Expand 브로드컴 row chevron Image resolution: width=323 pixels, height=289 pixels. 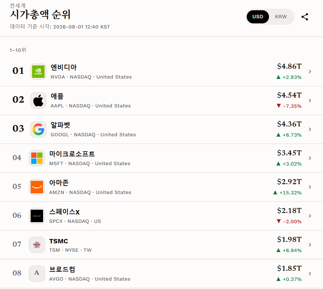[310, 274]
